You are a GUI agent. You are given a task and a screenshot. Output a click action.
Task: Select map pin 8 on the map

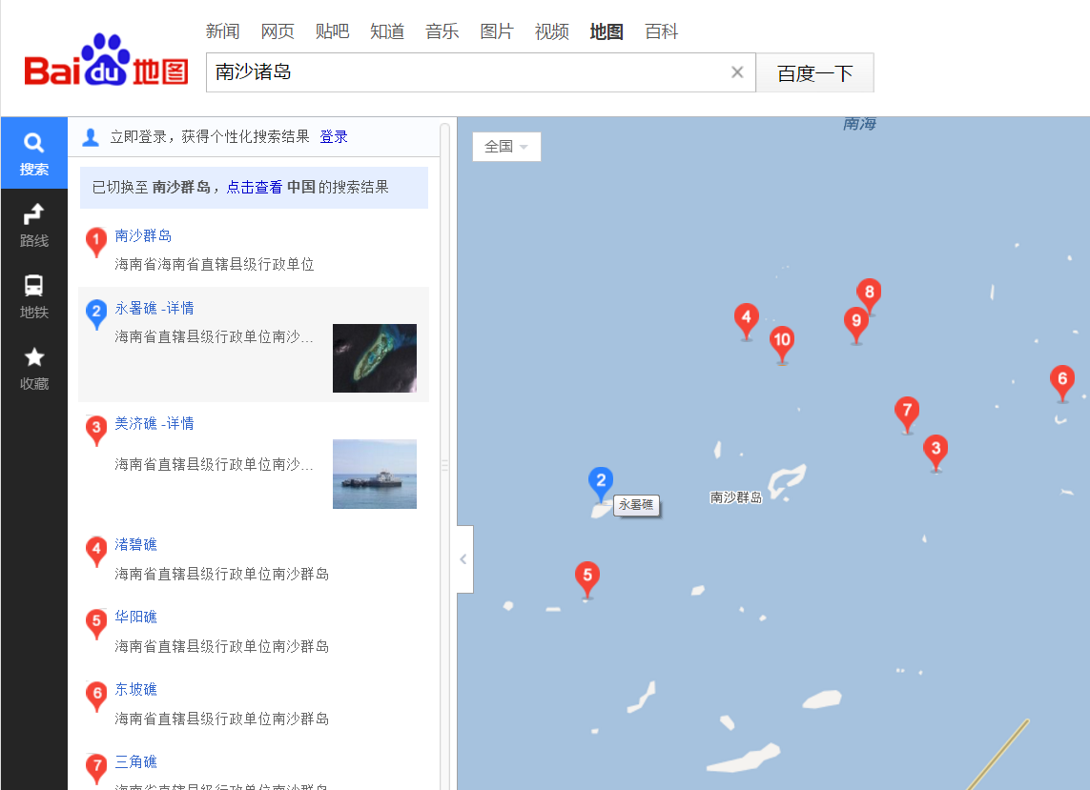click(869, 295)
